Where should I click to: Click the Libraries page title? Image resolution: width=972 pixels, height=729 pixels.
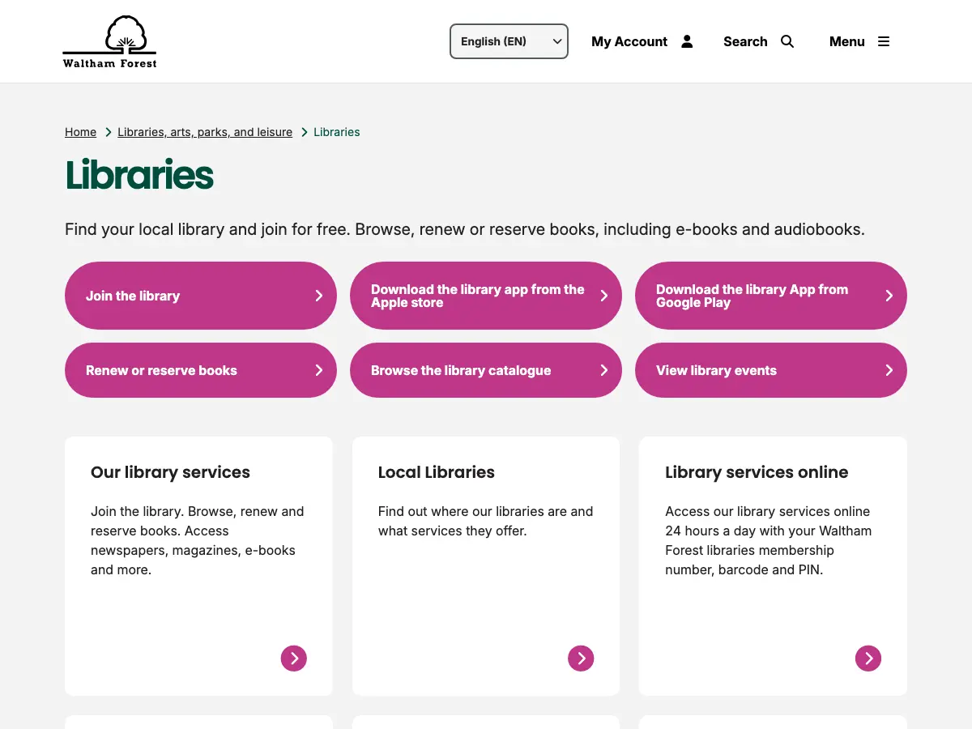click(x=139, y=175)
